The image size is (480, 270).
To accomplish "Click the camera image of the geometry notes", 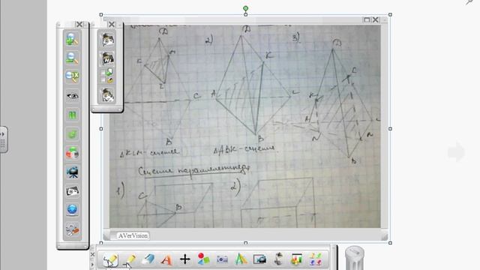I will coord(245,126).
